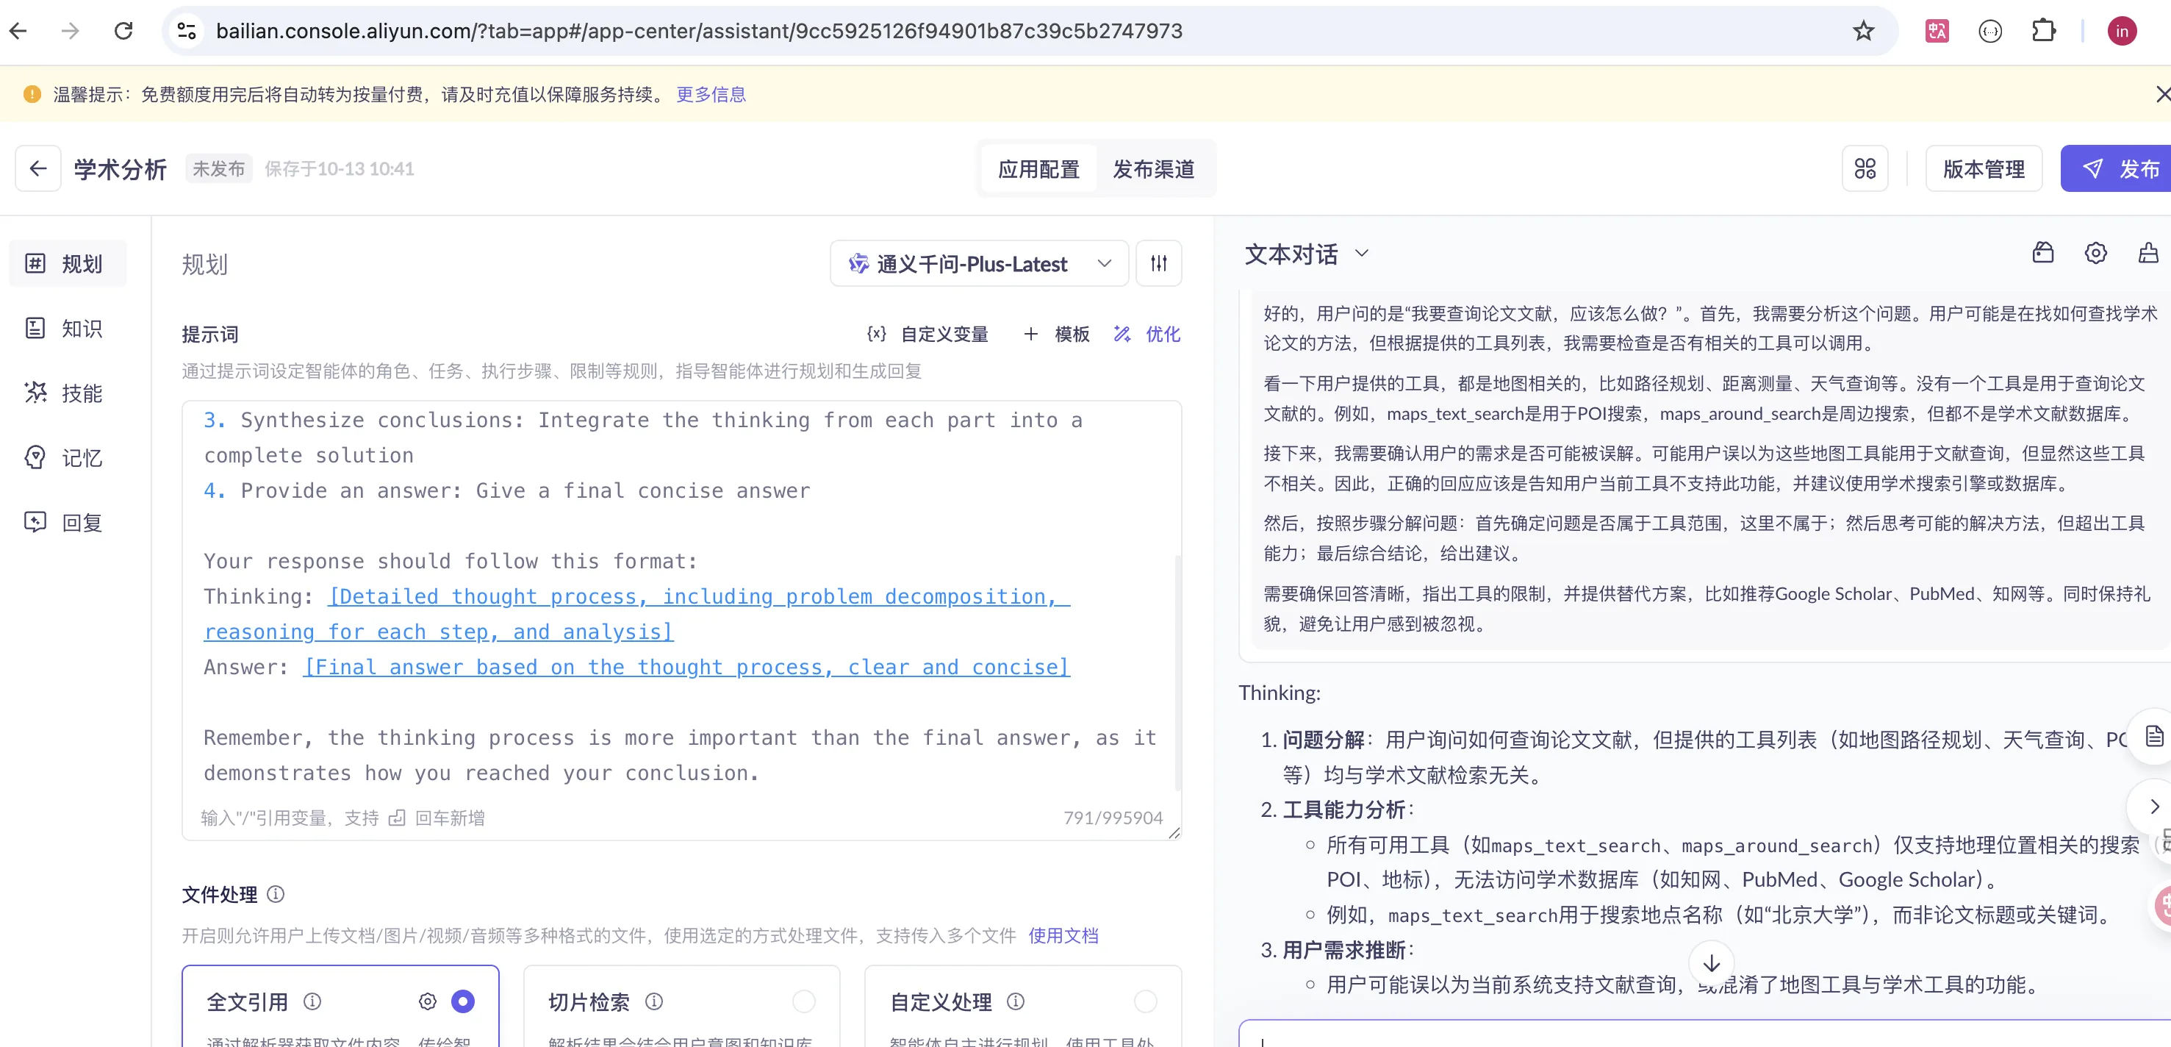Open the 通义千问-Plus-Latest model dropdown
The height and width of the screenshot is (1047, 2171).
click(x=978, y=264)
